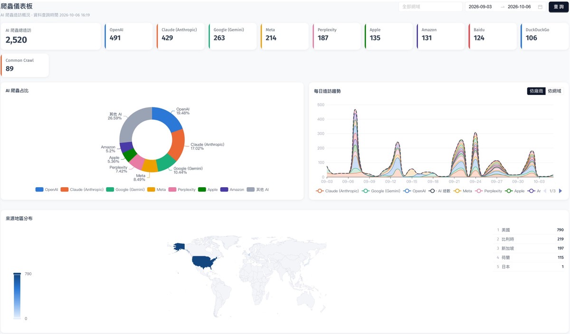Toggle AI 總數 series in trend legend

439,191
